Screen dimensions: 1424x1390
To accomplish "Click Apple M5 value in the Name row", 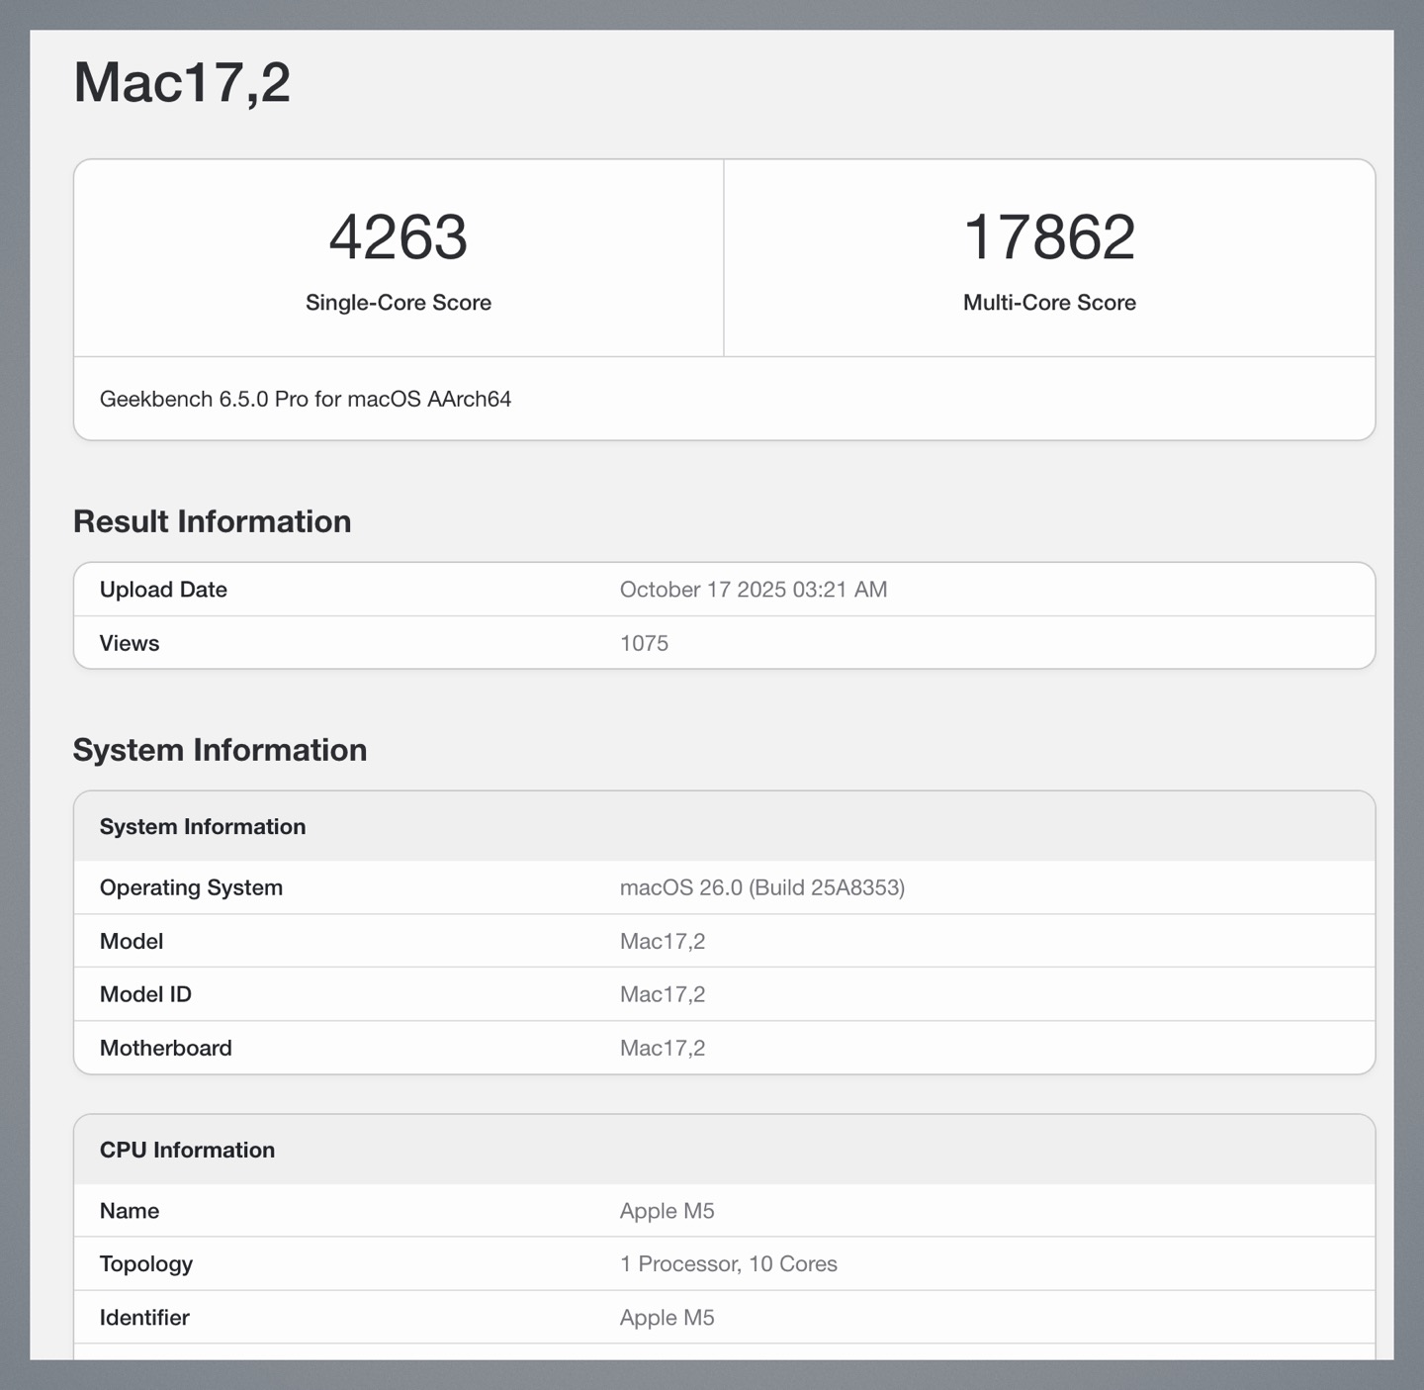I will [667, 1211].
